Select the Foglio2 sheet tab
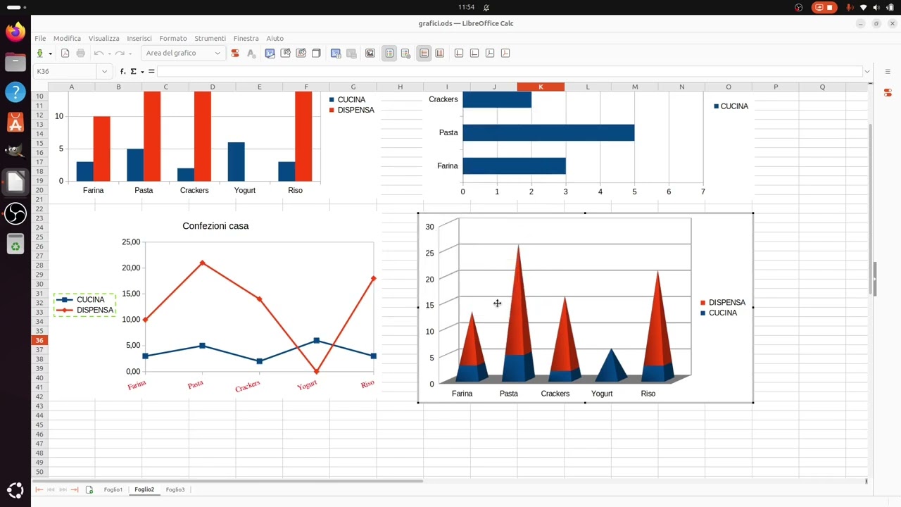The width and height of the screenshot is (901, 507). [144, 489]
